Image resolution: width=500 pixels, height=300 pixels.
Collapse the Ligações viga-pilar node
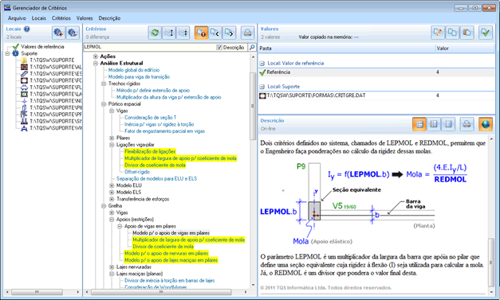pyautogui.click(x=112, y=145)
